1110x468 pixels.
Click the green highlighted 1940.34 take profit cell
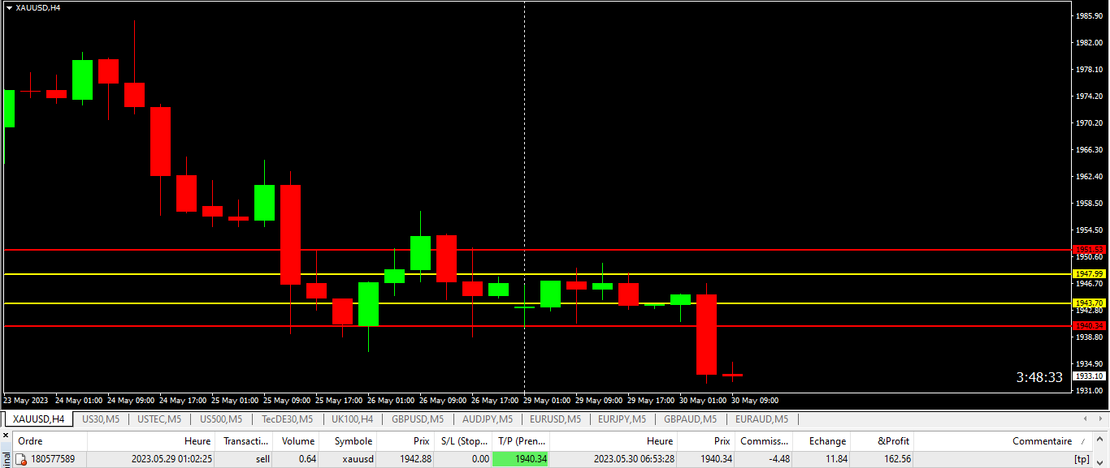521,459
